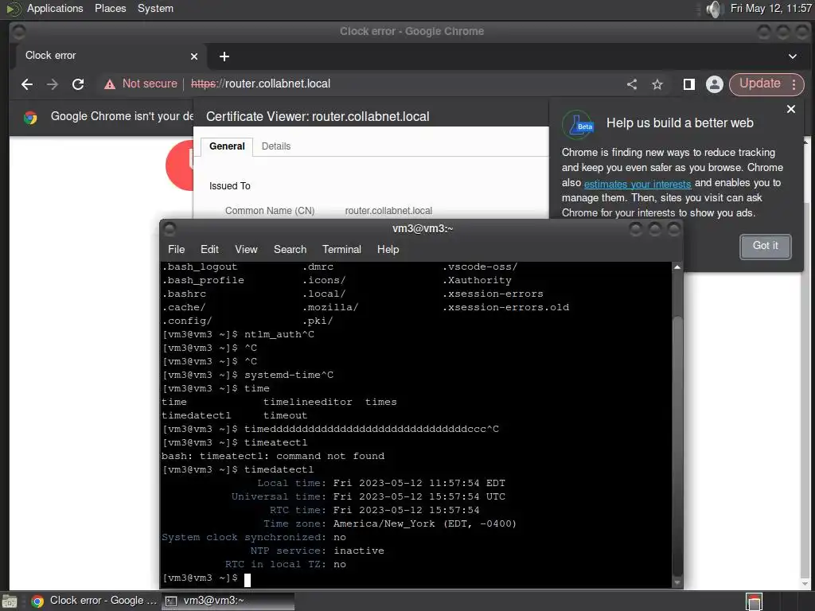Screen dimensions: 815x611
Task: Open the tab search chevron in Chrome
Action: pyautogui.click(x=793, y=56)
